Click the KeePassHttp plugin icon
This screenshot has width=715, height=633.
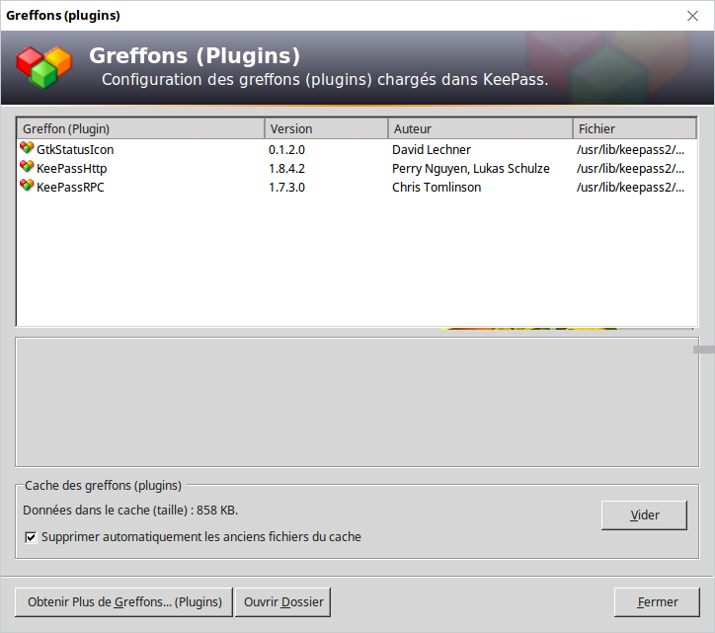coord(27,168)
